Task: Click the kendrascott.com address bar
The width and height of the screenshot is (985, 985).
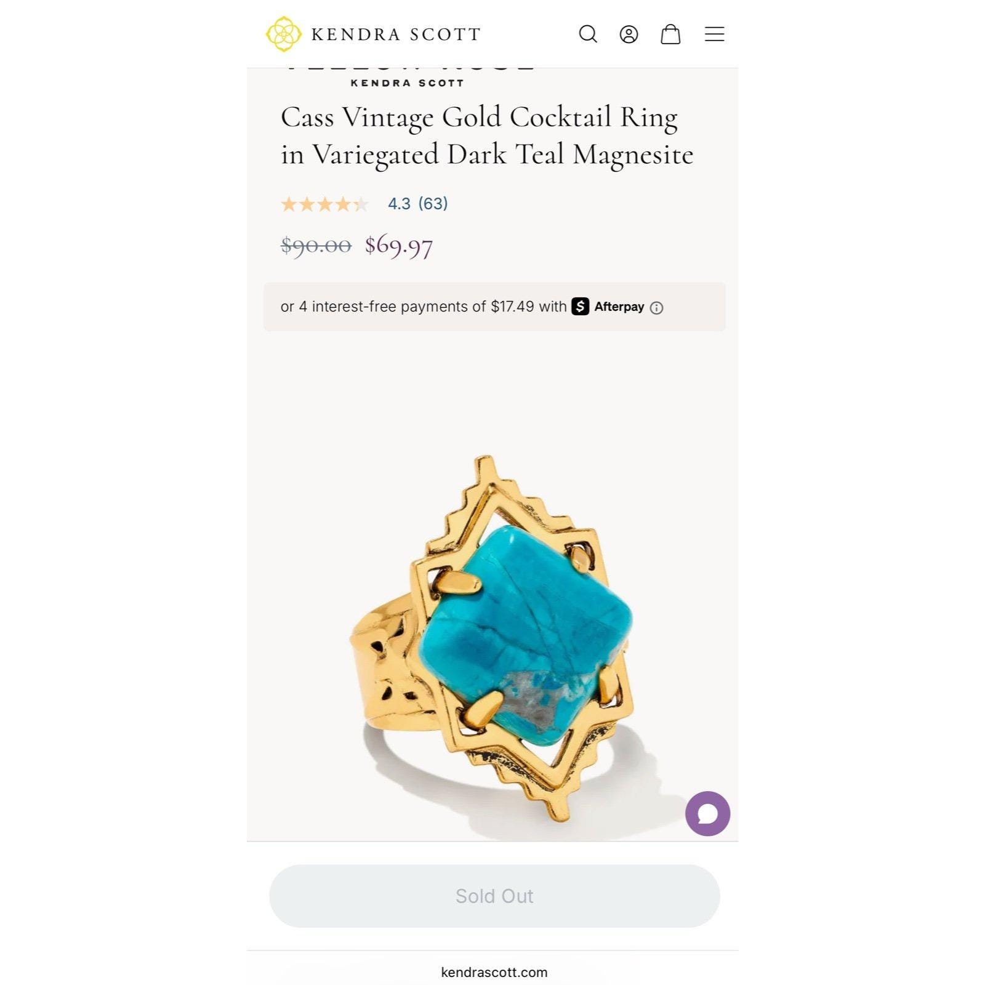Action: tap(494, 972)
